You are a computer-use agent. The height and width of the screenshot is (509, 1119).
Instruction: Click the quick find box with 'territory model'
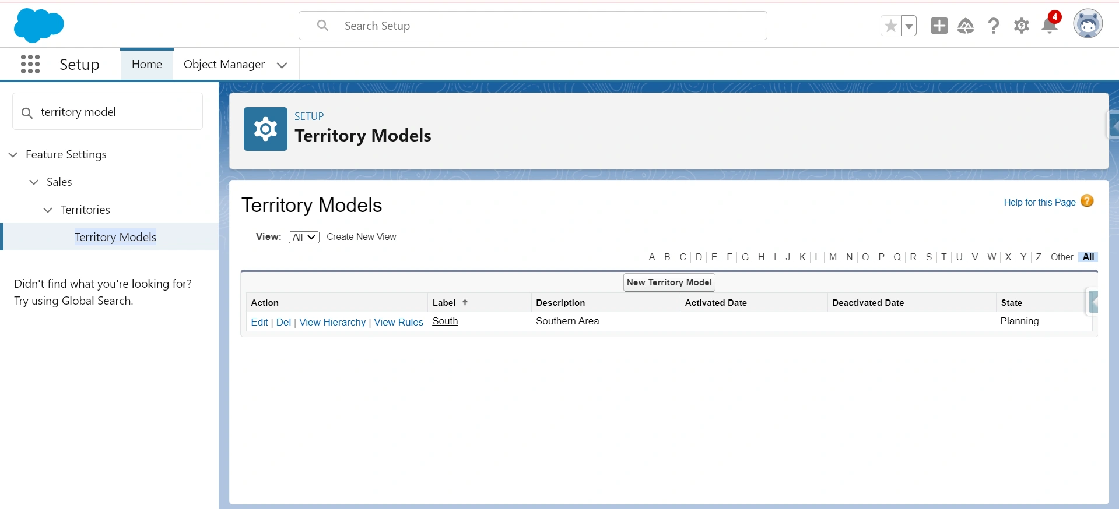click(107, 112)
